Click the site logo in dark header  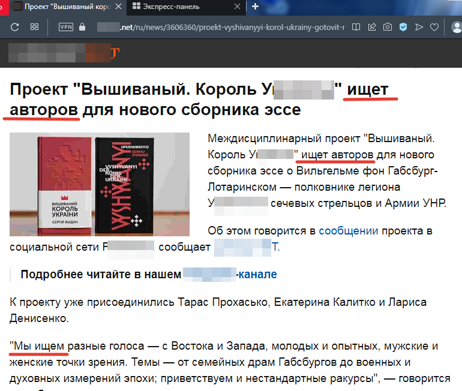click(x=64, y=53)
